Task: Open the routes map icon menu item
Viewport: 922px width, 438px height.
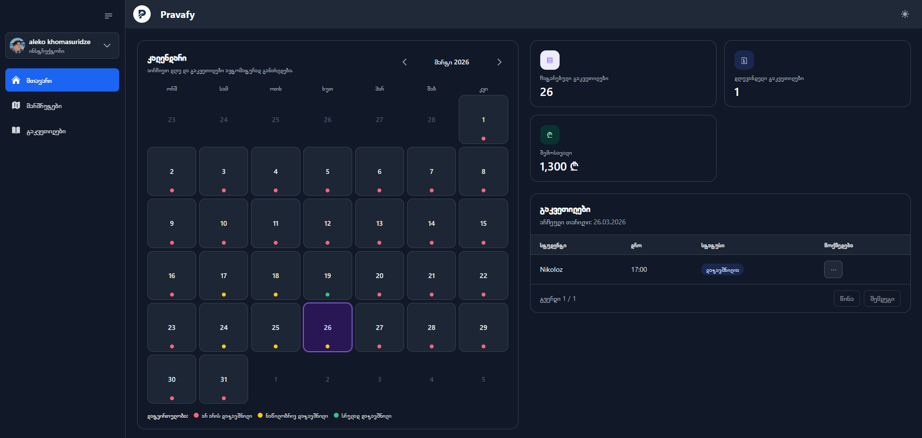Action: coord(16,106)
